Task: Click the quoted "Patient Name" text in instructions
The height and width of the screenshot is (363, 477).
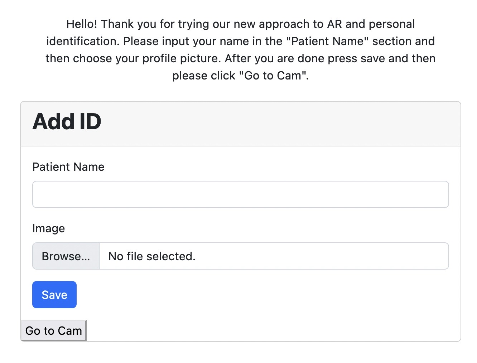Action: click(327, 41)
